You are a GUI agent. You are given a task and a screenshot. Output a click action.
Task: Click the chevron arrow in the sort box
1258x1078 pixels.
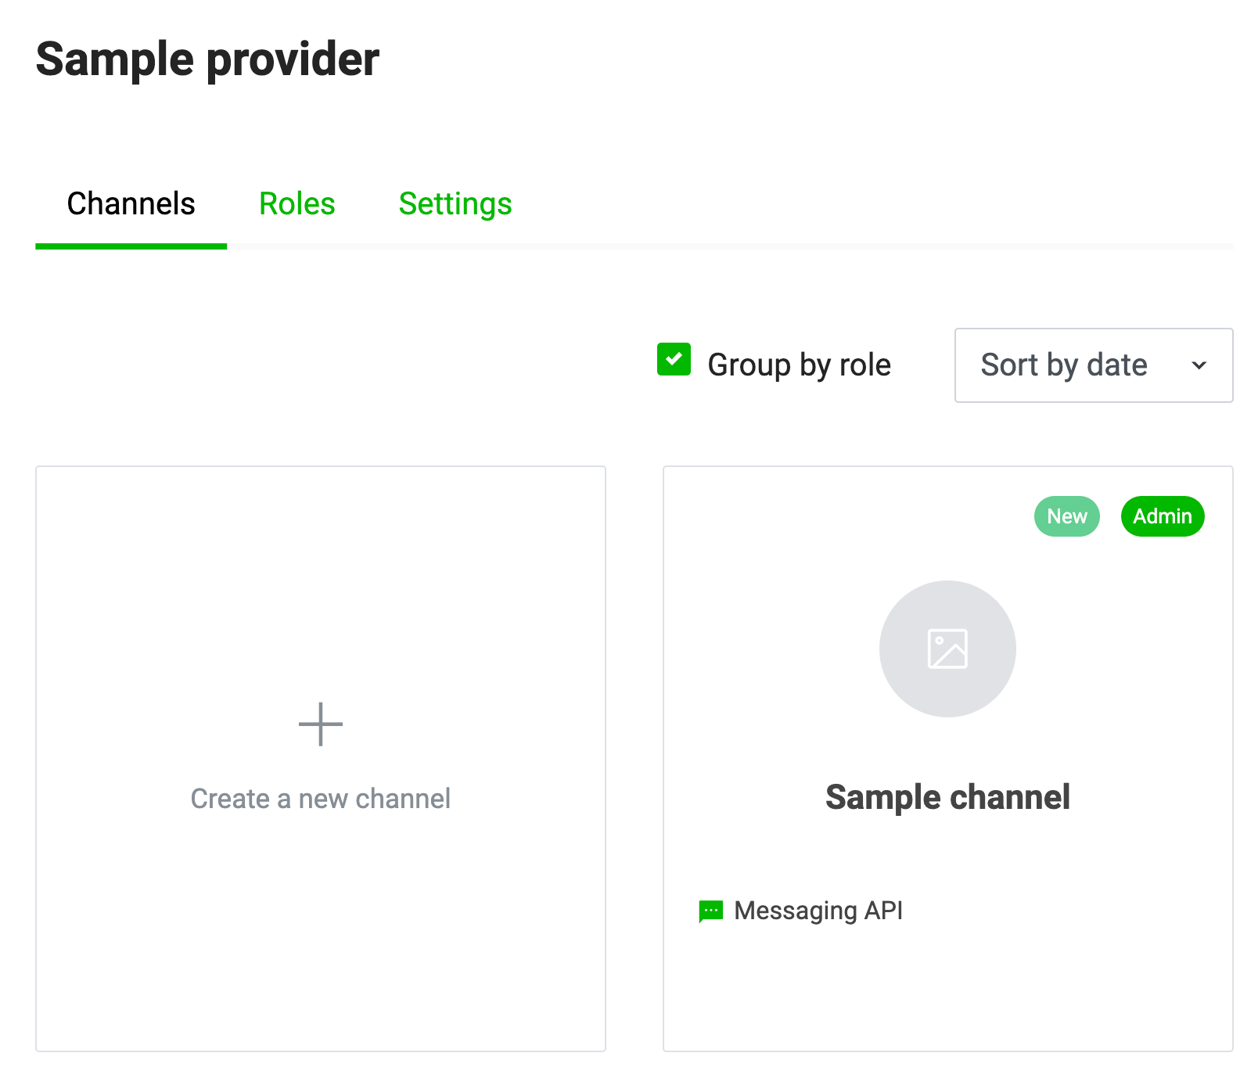pyautogui.click(x=1199, y=365)
